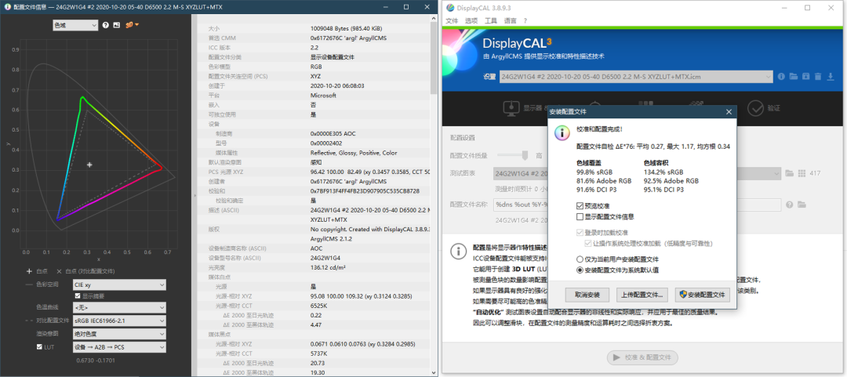Click the 安装配置文件 button with shield
Image resolution: width=847 pixels, height=377 pixels.
coord(702,295)
